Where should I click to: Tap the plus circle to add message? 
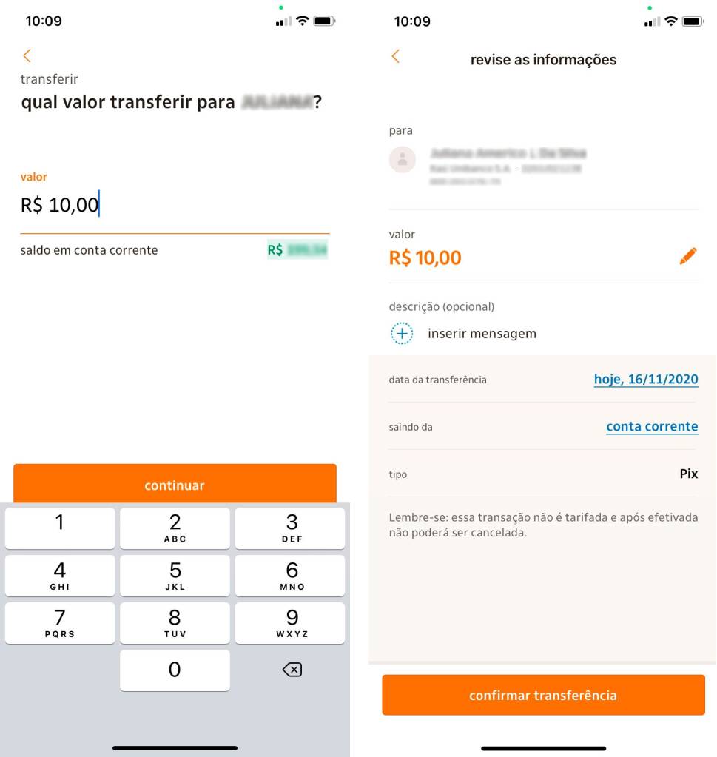[402, 334]
